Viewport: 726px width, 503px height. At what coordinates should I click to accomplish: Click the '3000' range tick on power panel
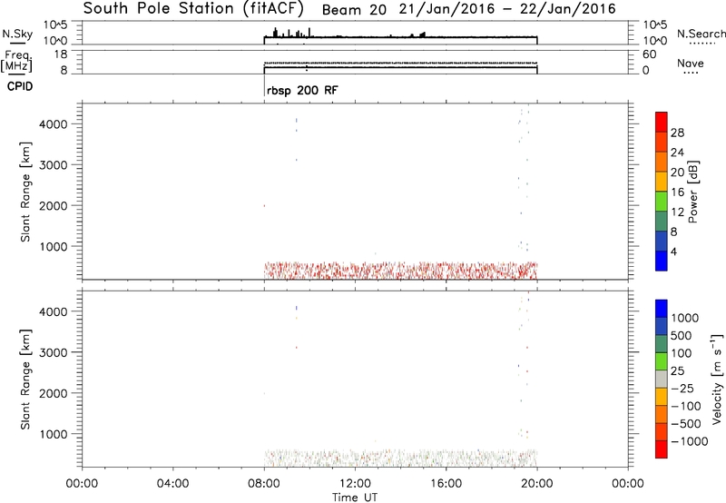coord(54,165)
